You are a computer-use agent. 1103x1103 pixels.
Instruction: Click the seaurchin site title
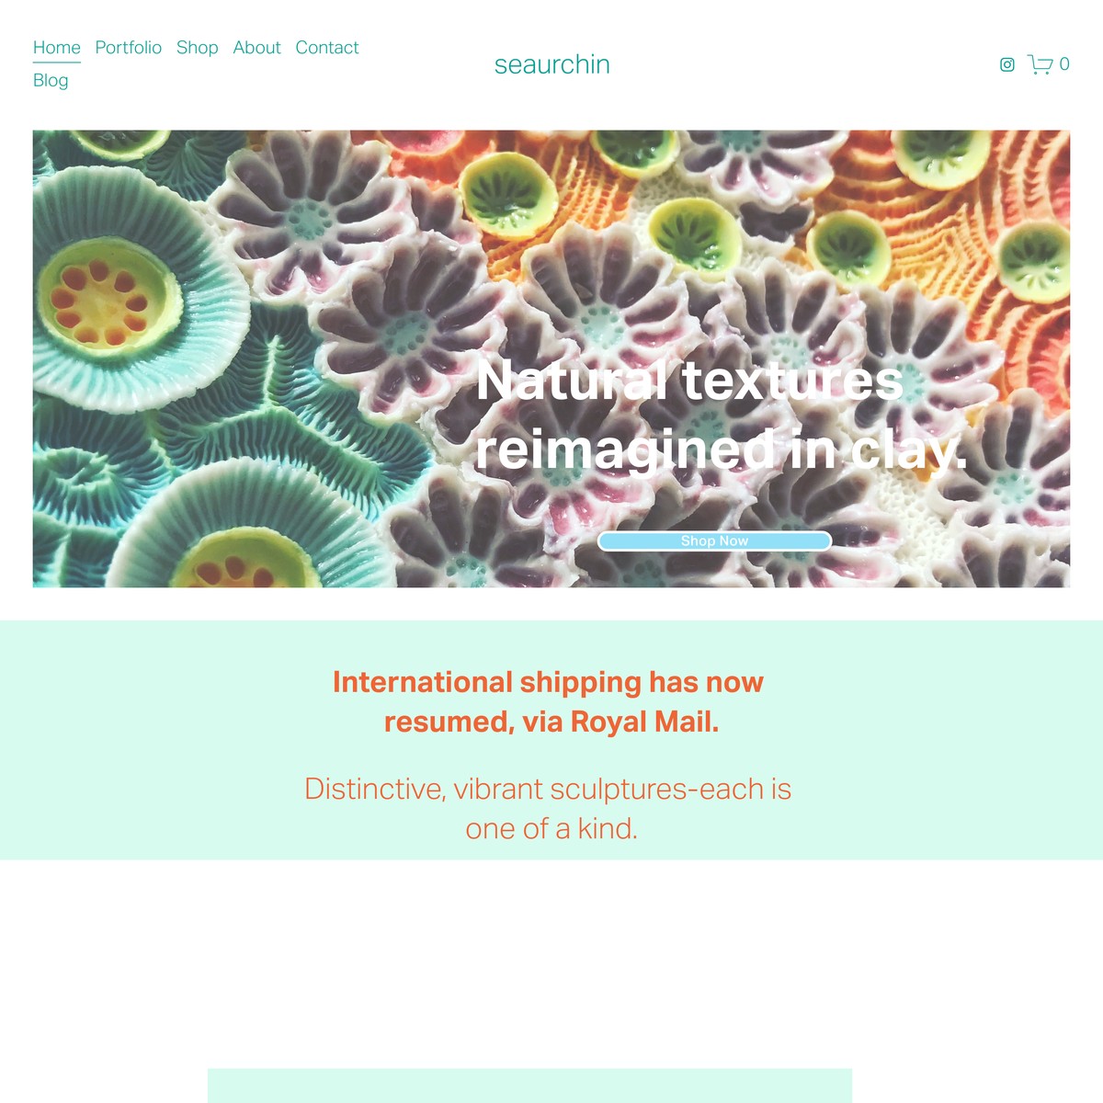click(552, 64)
